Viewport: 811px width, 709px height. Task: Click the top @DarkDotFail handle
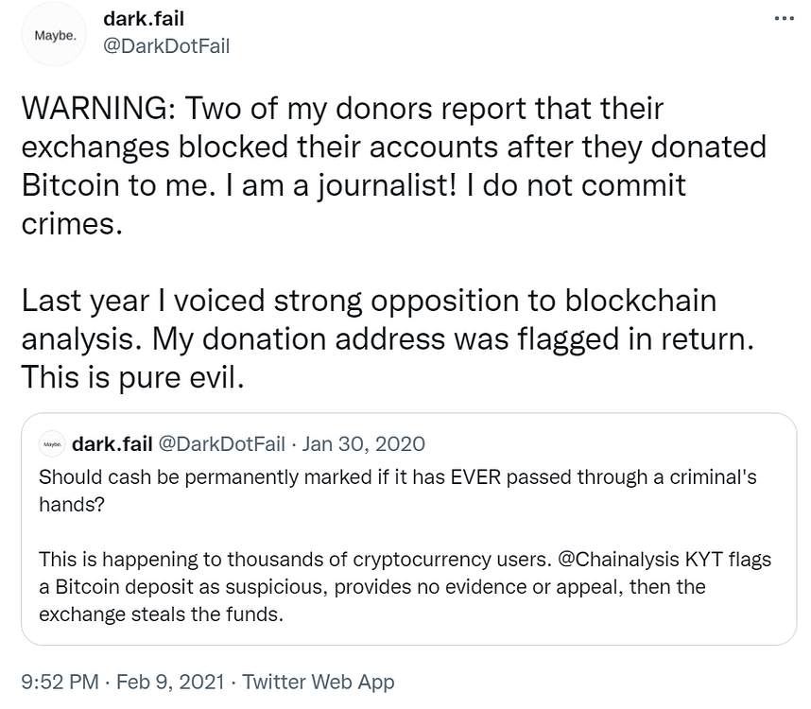pyautogui.click(x=166, y=46)
